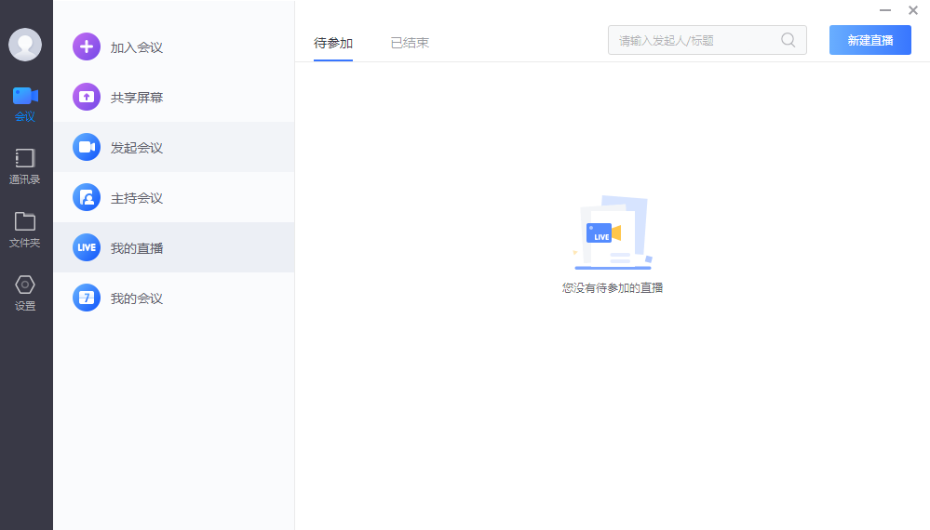
Task: Close the application window
Action: [x=913, y=10]
